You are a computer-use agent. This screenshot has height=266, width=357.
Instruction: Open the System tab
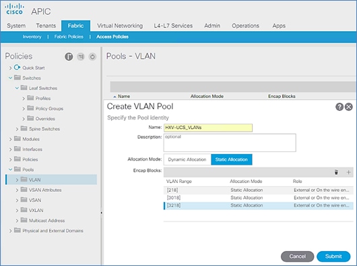coord(16,26)
